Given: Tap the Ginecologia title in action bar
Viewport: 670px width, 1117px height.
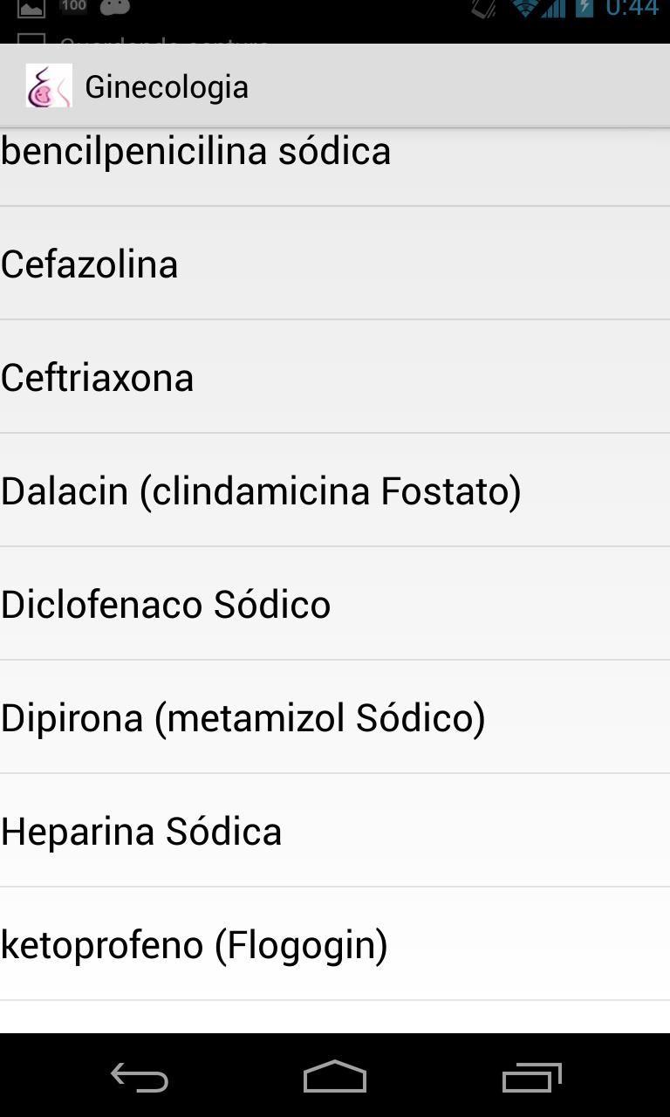Looking at the screenshot, I should pos(167,87).
